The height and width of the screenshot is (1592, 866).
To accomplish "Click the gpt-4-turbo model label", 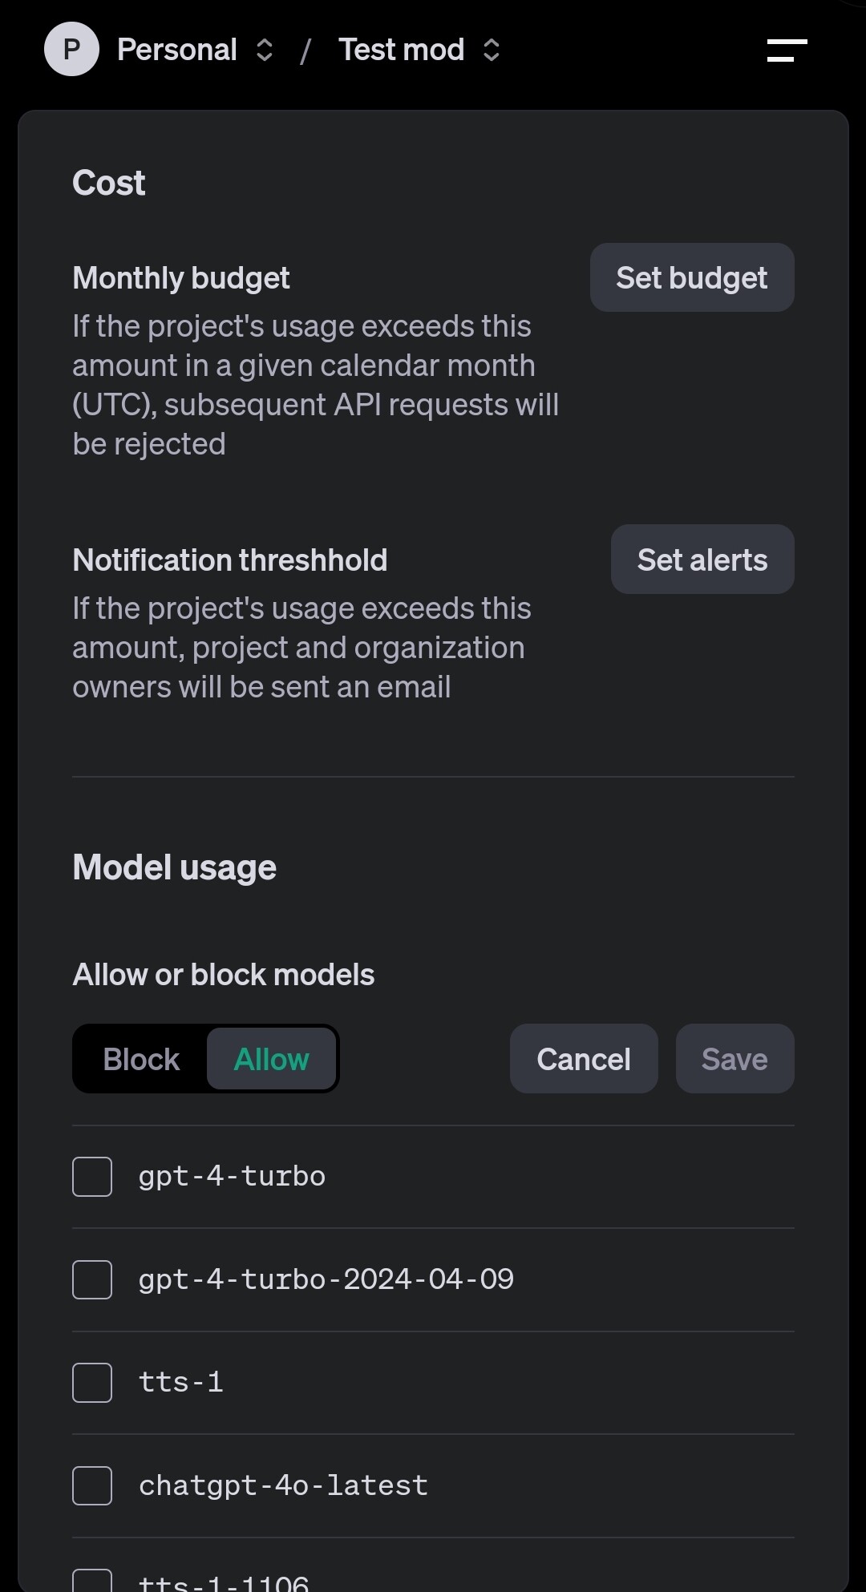I will coord(232,1177).
